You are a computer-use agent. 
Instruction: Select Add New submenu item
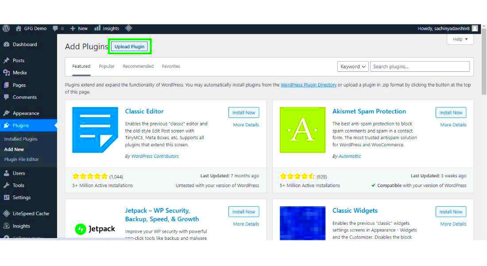(x=14, y=149)
